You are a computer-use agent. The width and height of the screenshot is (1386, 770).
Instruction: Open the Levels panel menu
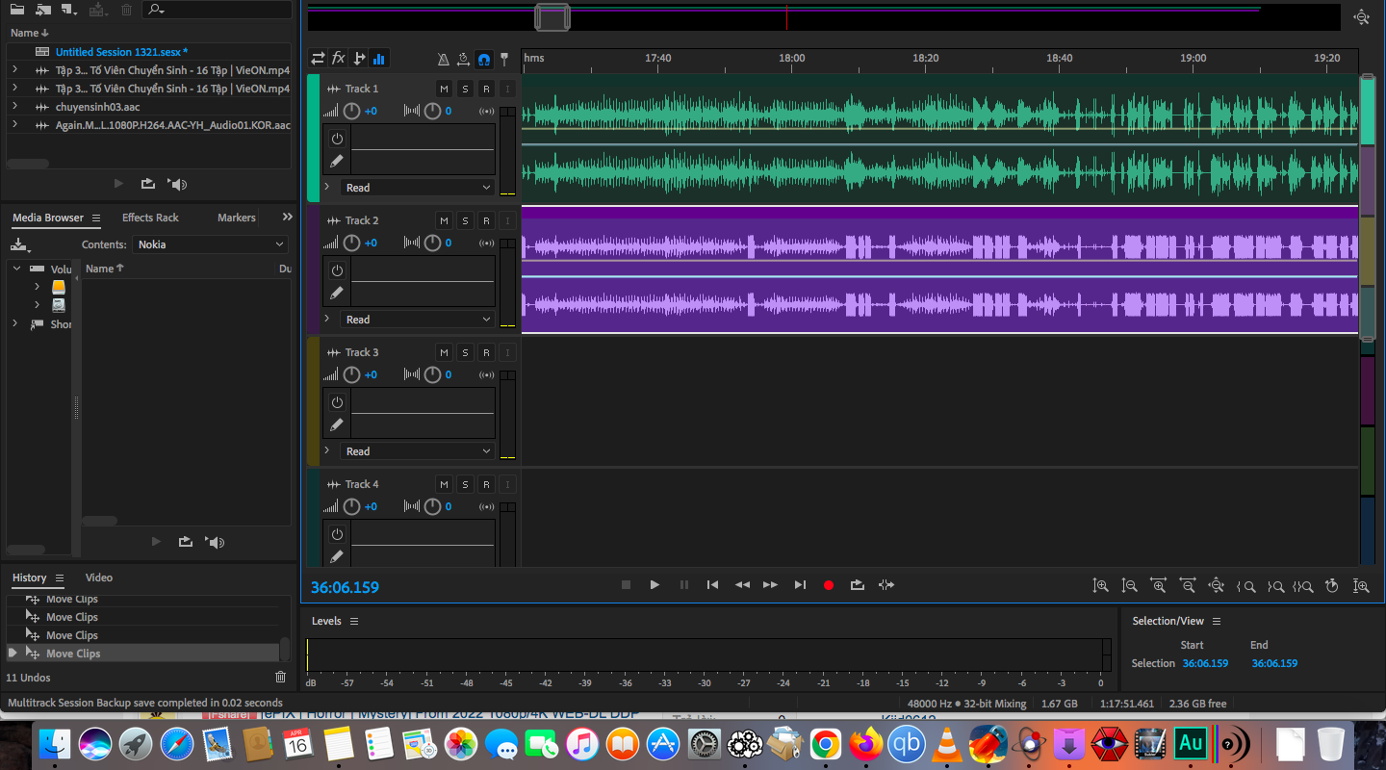[354, 622]
